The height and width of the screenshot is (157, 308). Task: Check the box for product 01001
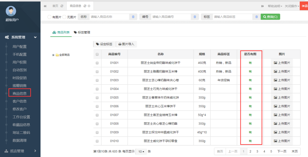(x=97, y=63)
